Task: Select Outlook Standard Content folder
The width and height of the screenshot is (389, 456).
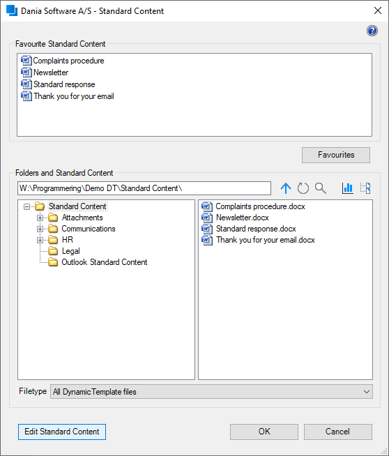Action: click(104, 262)
